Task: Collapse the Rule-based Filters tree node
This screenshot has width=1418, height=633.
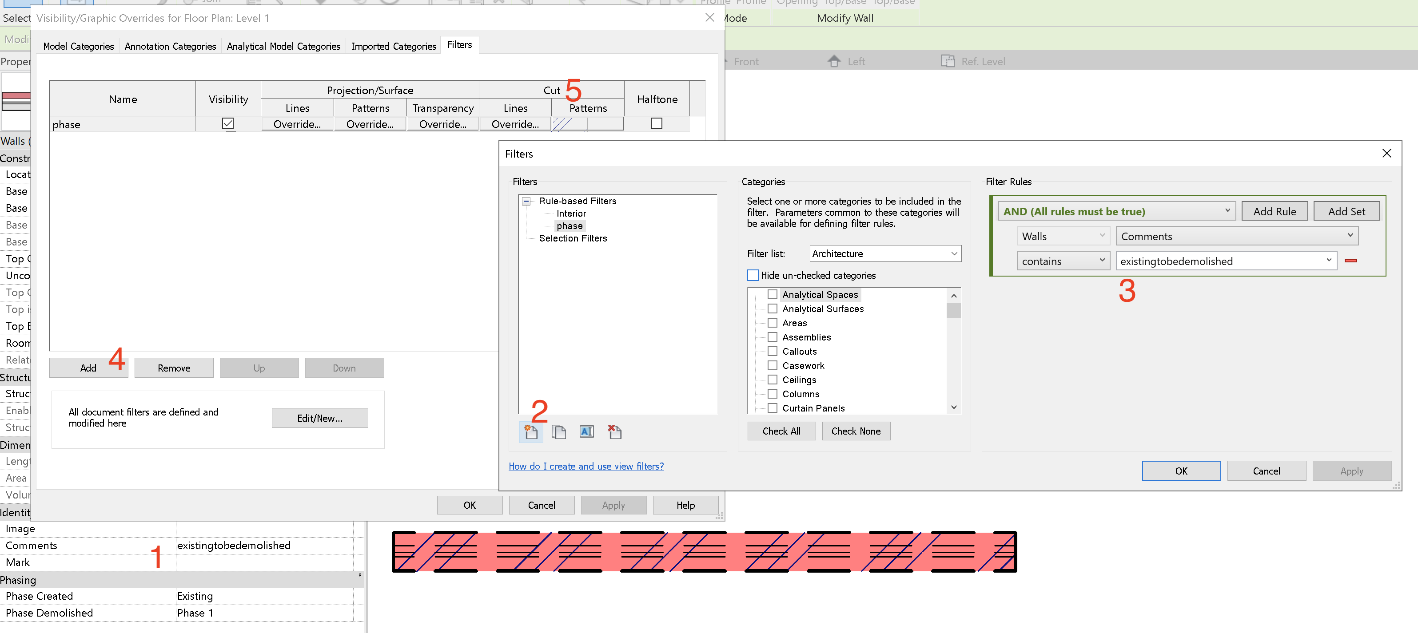Action: pos(526,201)
